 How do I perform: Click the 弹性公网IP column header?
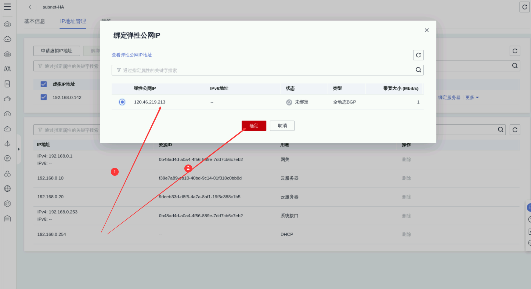pyautogui.click(x=145, y=89)
